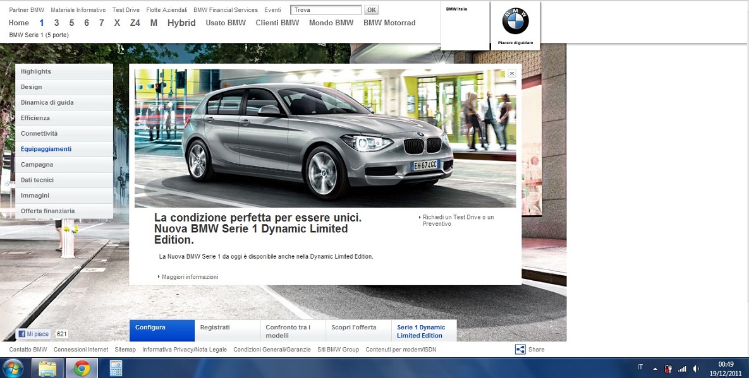
Task: Open the Calculator from the taskbar
Action: (x=116, y=368)
